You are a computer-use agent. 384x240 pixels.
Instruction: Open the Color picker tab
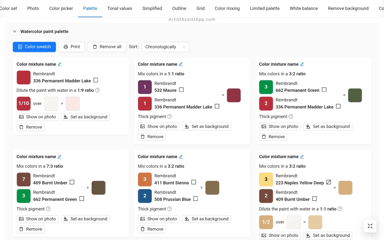[61, 8]
